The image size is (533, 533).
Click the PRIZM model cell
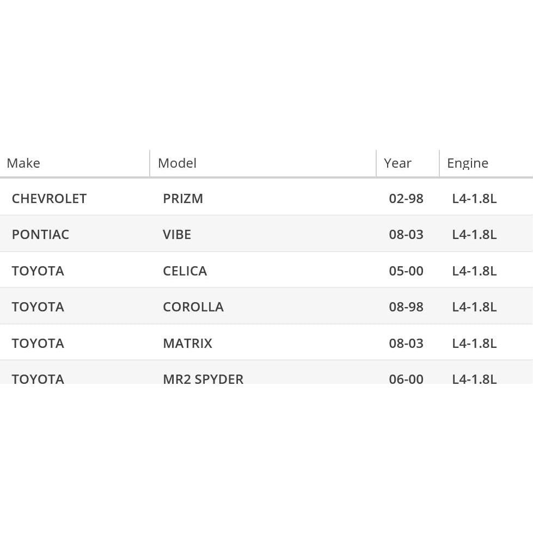pos(183,199)
